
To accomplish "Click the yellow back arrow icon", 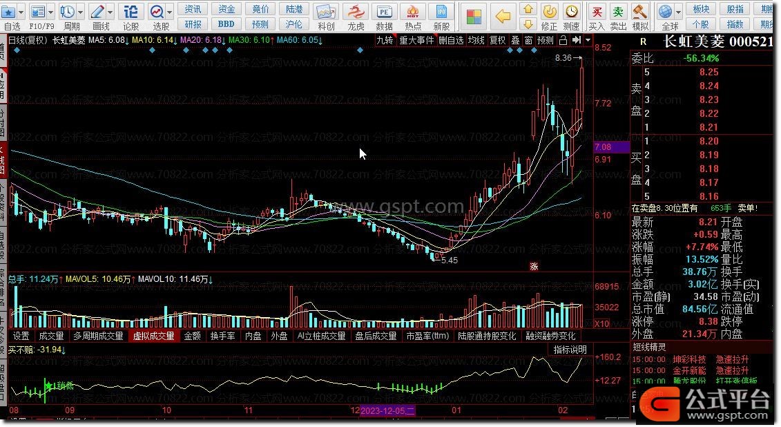I will click(x=503, y=17).
